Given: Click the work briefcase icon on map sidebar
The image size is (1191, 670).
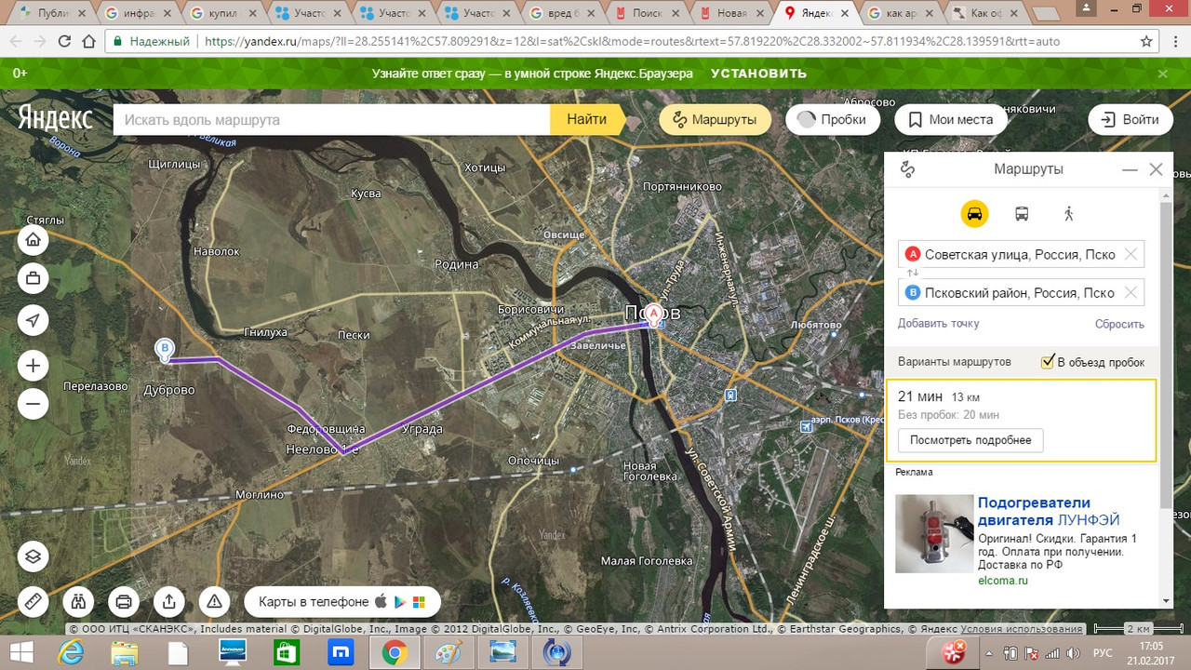Looking at the screenshot, I should [33, 277].
